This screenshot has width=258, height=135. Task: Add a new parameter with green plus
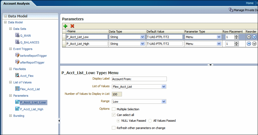pos(65,26)
